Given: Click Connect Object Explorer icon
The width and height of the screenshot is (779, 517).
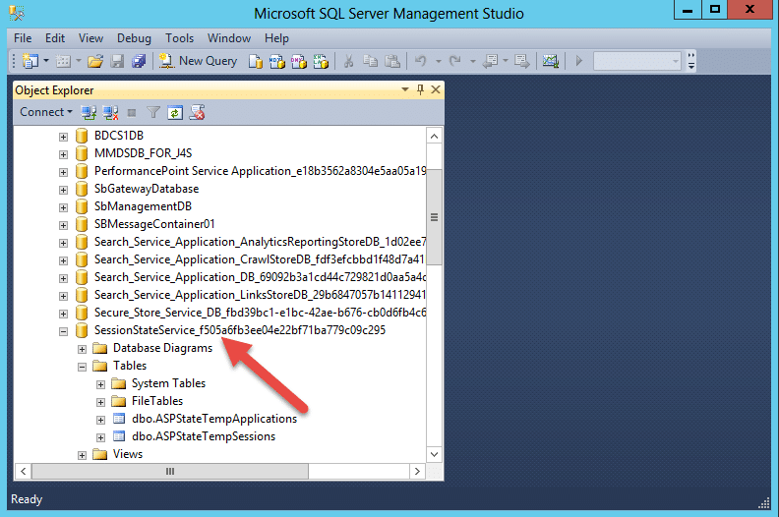Looking at the screenshot, I should [89, 113].
